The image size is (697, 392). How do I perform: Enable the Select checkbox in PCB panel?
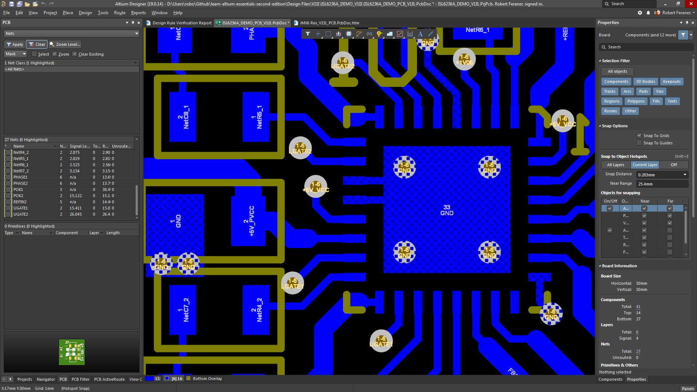[34, 54]
